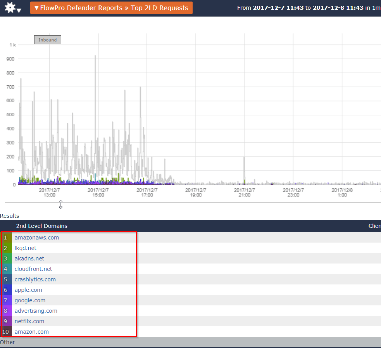Click rank 5 color swatch for crashlytics.com

[6, 279]
